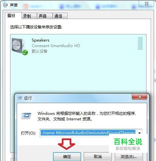The height and width of the screenshot is (161, 156).
Task: Click the small Run icon in 运行 title bar
Action: click(x=20, y=98)
